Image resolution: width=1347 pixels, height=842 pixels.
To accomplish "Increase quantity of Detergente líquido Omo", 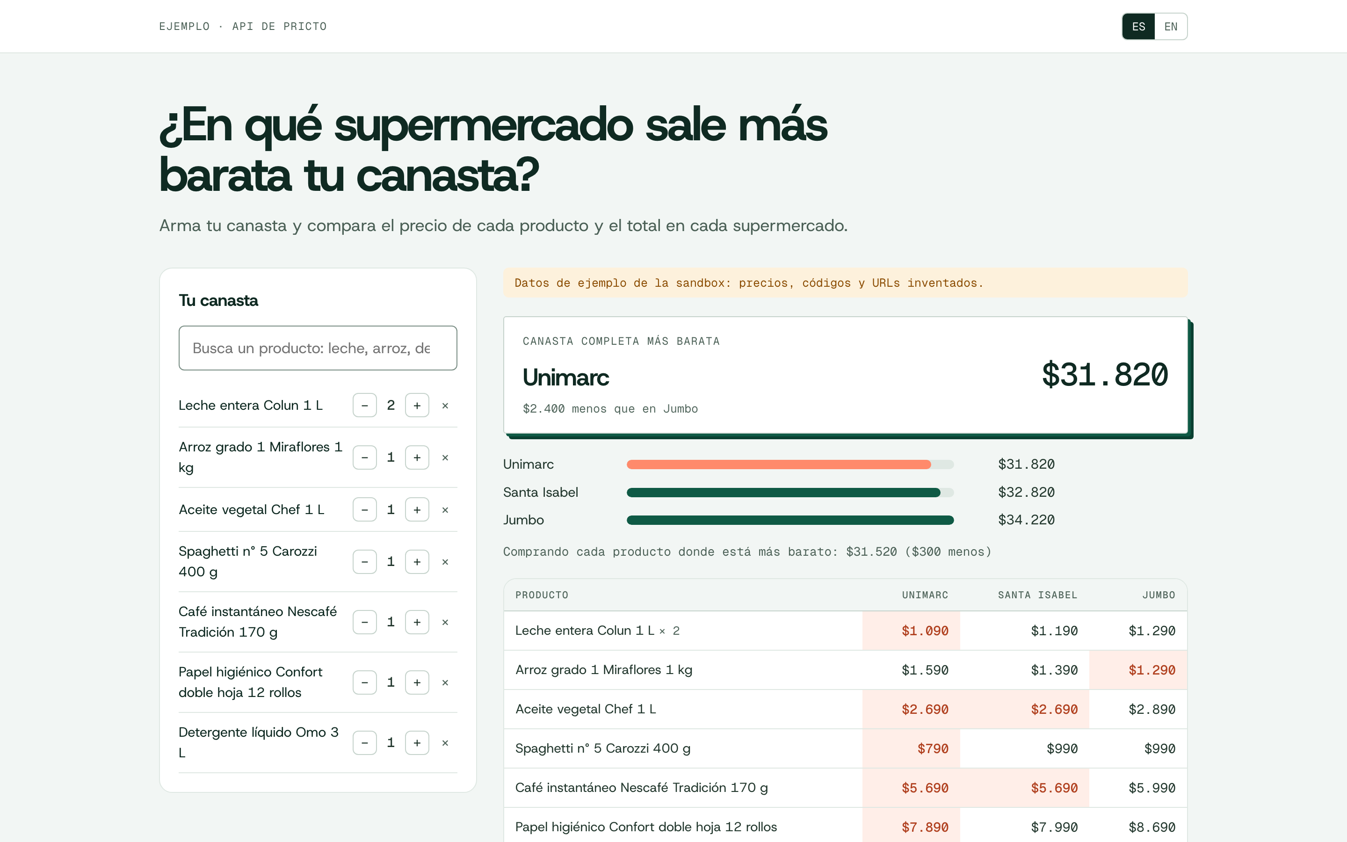I will (x=417, y=742).
